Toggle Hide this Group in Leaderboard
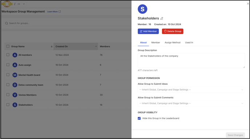Screen dimensions: 250x139 coord(139,118)
